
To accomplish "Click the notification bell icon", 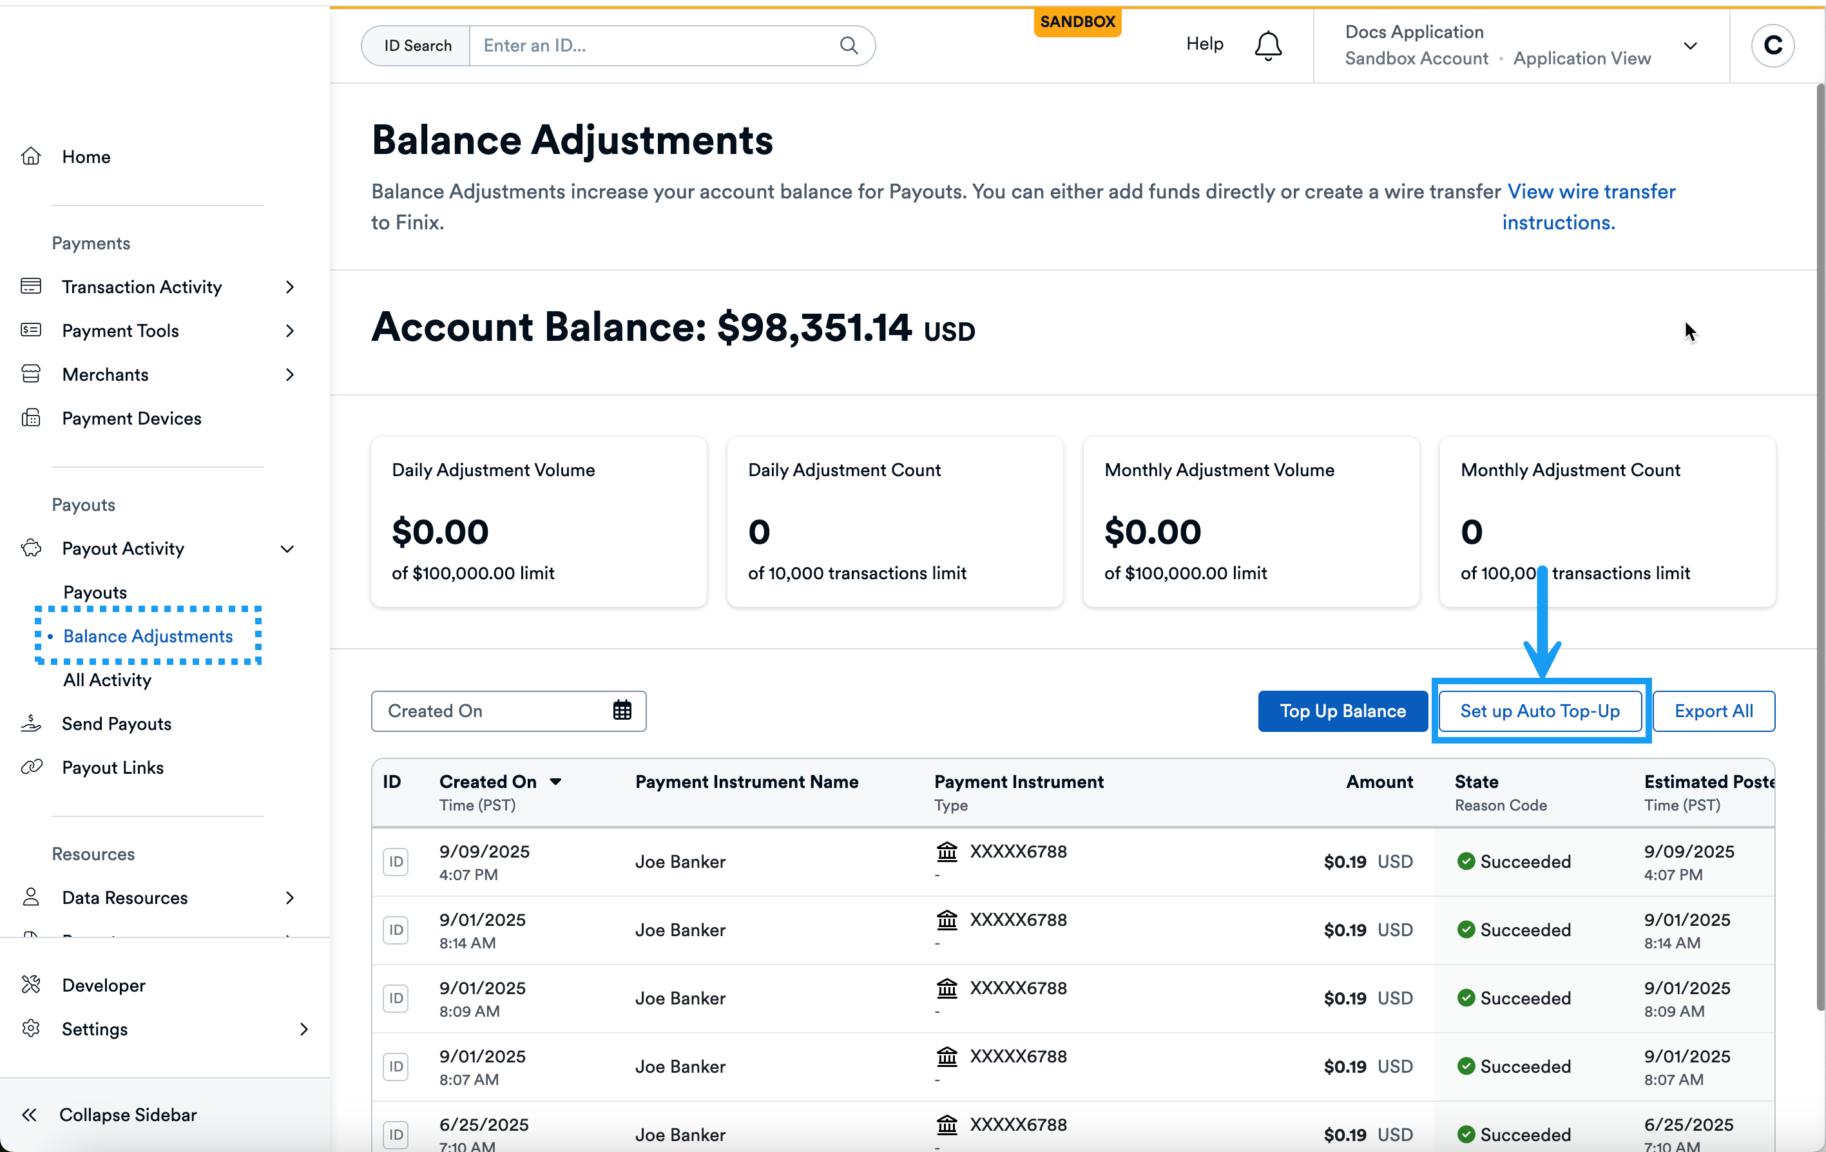I will point(1267,44).
